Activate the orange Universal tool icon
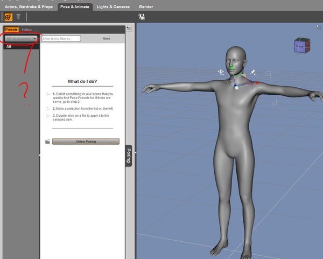Viewport: 323px width, 259px height. pos(8,17)
